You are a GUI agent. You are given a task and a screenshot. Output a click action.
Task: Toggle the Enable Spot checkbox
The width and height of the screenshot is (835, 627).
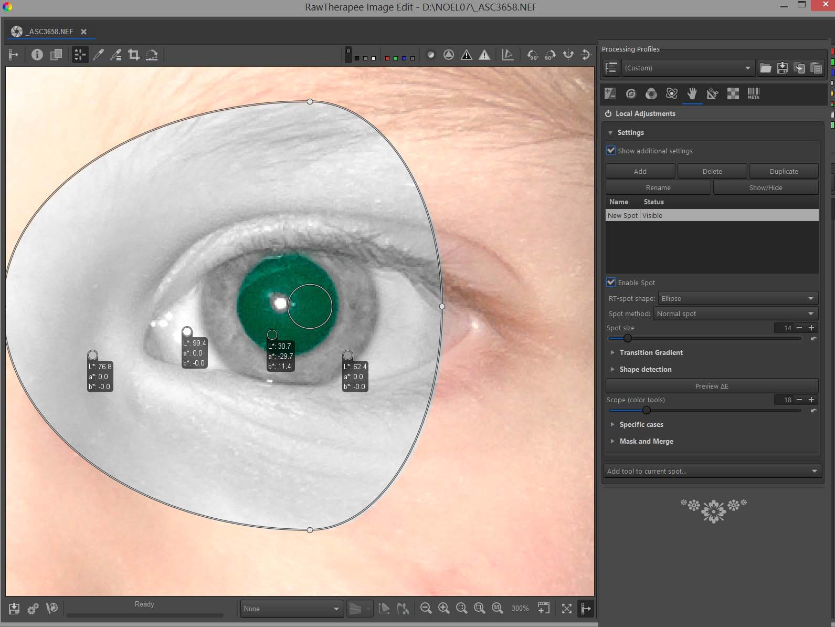611,283
